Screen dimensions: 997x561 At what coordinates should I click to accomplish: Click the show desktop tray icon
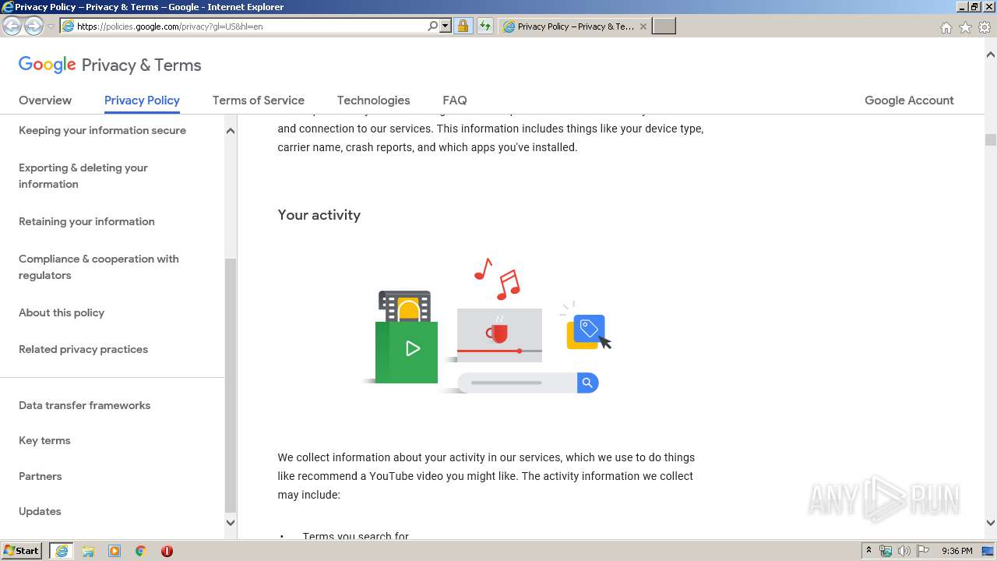(x=988, y=551)
